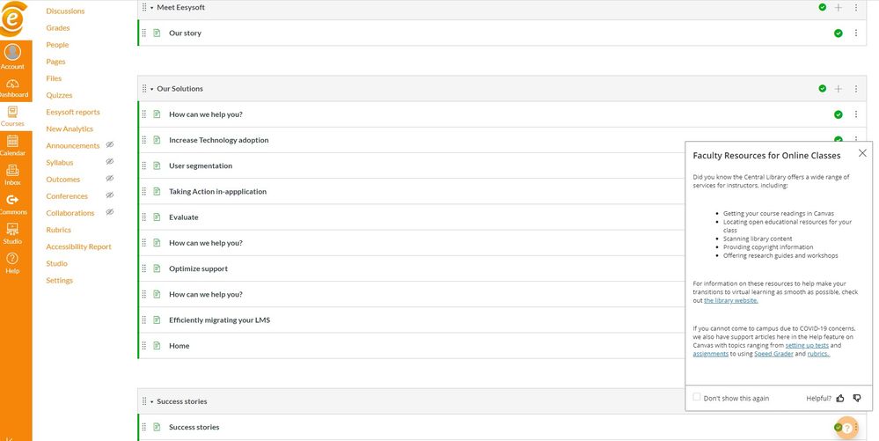The width and height of the screenshot is (879, 441).
Task: Open the Studio icon in global navigation
Action: (13, 230)
